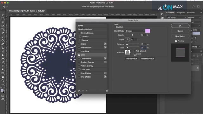The width and height of the screenshot is (203, 114).
Task: Select the Eraser tool
Action: pyautogui.click(x=3, y=51)
